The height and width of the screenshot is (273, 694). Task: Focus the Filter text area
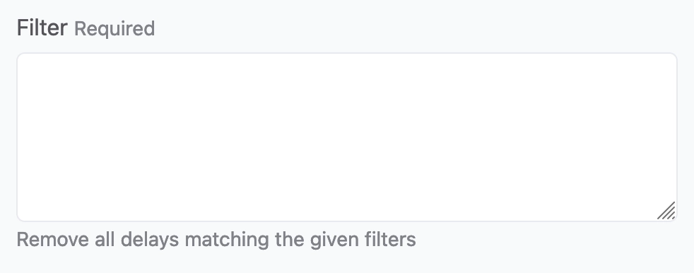[347, 137]
